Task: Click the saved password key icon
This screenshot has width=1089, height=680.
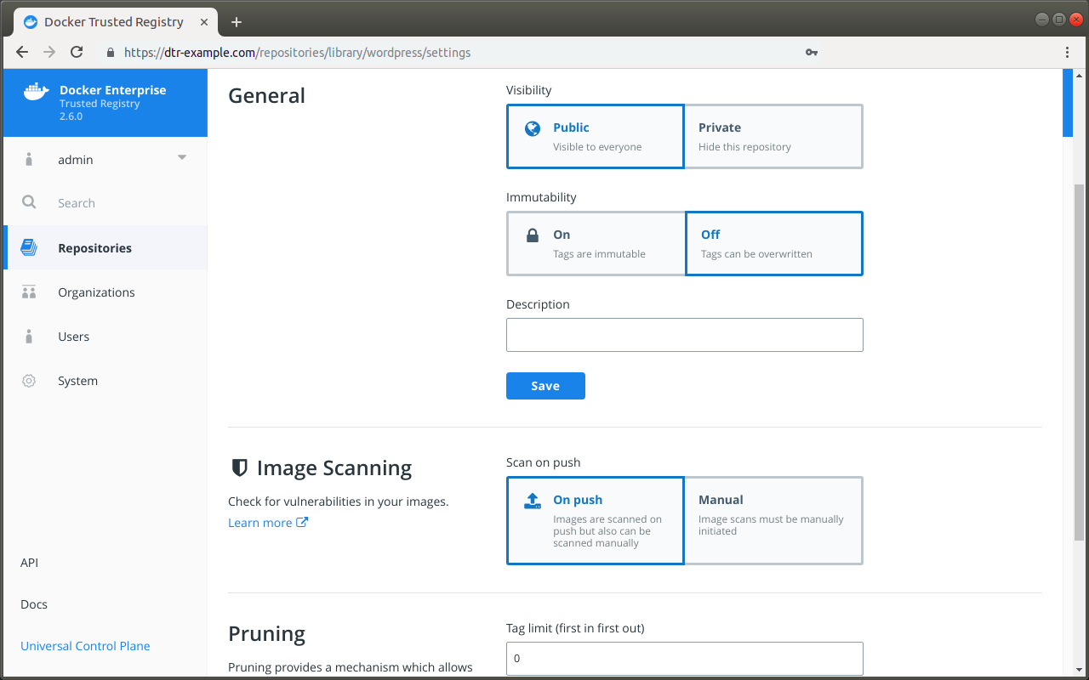Action: (812, 52)
